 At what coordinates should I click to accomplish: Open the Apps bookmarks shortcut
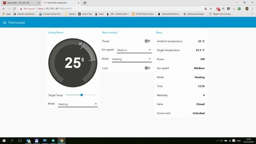pos(7,14)
